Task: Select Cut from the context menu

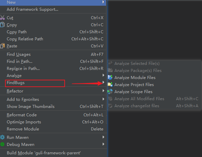Action: click(53, 17)
